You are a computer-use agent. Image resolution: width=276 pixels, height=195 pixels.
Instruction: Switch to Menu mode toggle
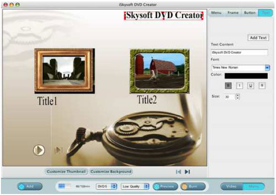(254, 186)
